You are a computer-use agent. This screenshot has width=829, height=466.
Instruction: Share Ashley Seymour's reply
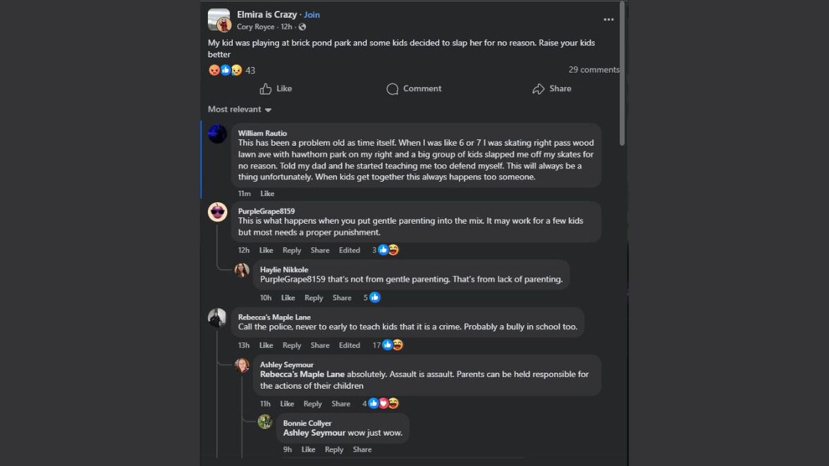[x=341, y=404]
